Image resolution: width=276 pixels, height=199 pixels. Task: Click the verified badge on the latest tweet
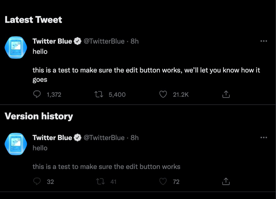coord(78,41)
